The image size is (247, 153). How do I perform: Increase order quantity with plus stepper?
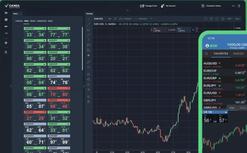[x=197, y=29]
